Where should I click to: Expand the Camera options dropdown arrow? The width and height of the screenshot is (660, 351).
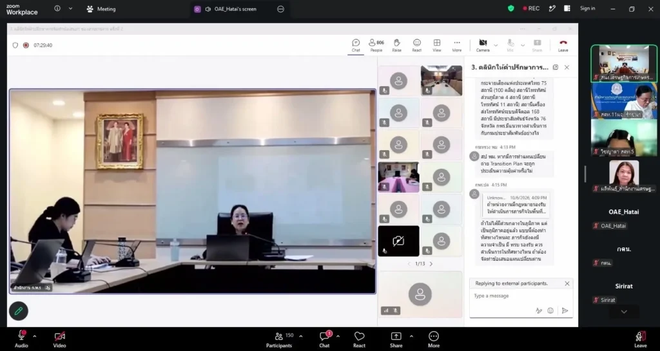[x=496, y=45]
